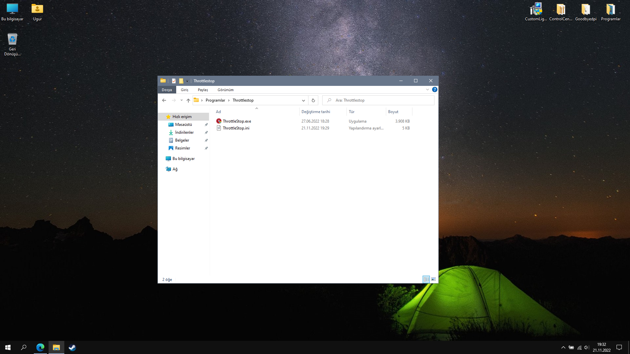
Task: Click the refresh button in address bar
Action: tap(313, 100)
